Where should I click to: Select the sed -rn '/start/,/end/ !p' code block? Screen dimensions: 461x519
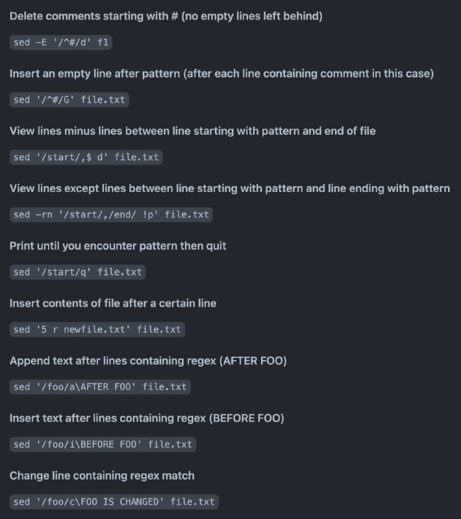[111, 215]
